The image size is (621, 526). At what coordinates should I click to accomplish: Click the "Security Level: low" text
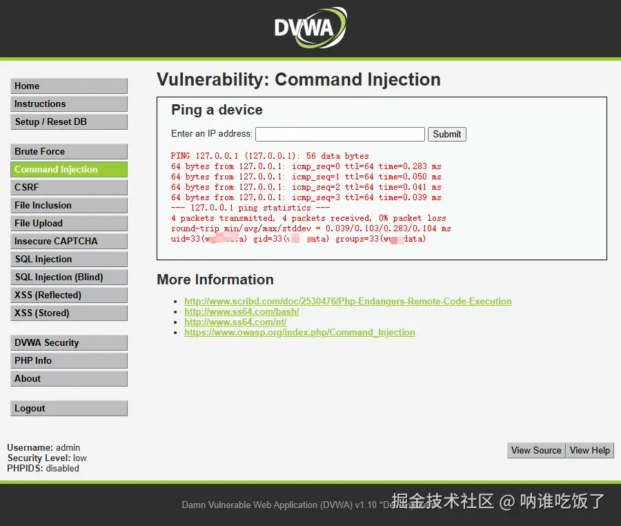tap(47, 458)
